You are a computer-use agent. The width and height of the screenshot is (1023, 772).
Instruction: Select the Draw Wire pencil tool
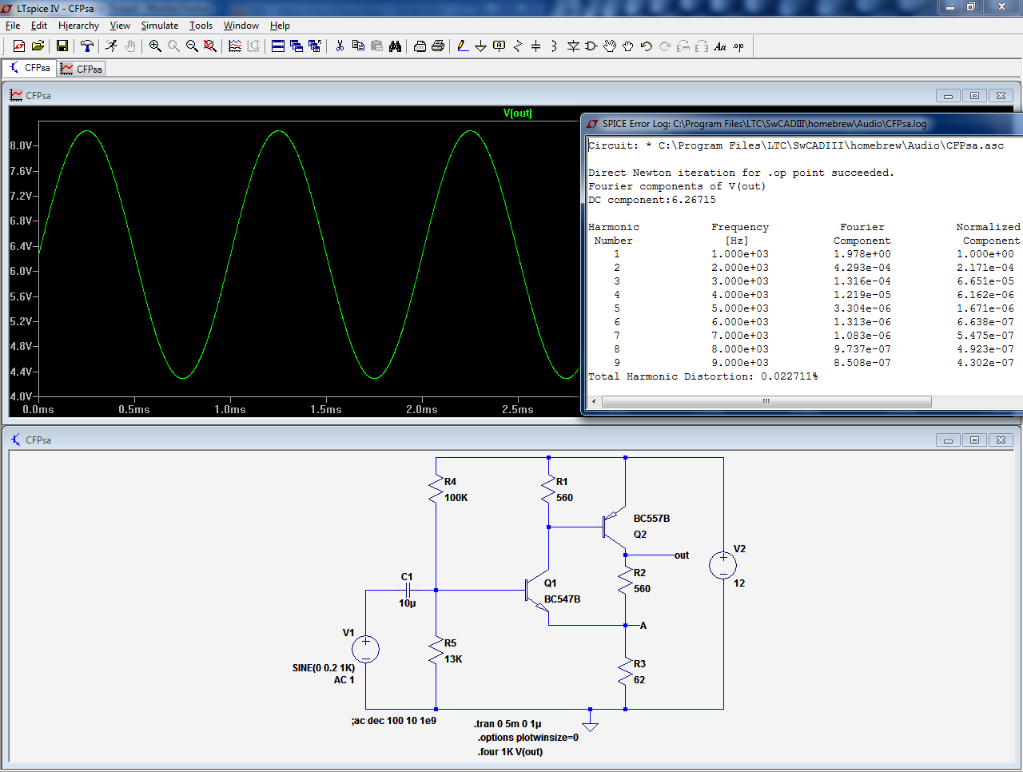463,46
